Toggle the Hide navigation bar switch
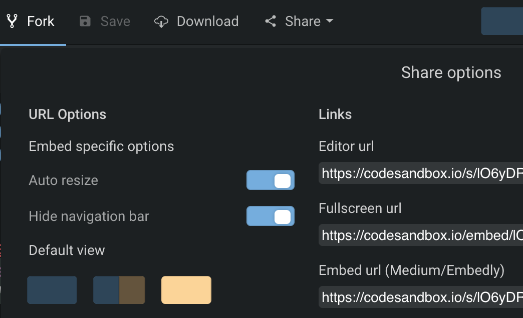The width and height of the screenshot is (523, 318). [271, 216]
